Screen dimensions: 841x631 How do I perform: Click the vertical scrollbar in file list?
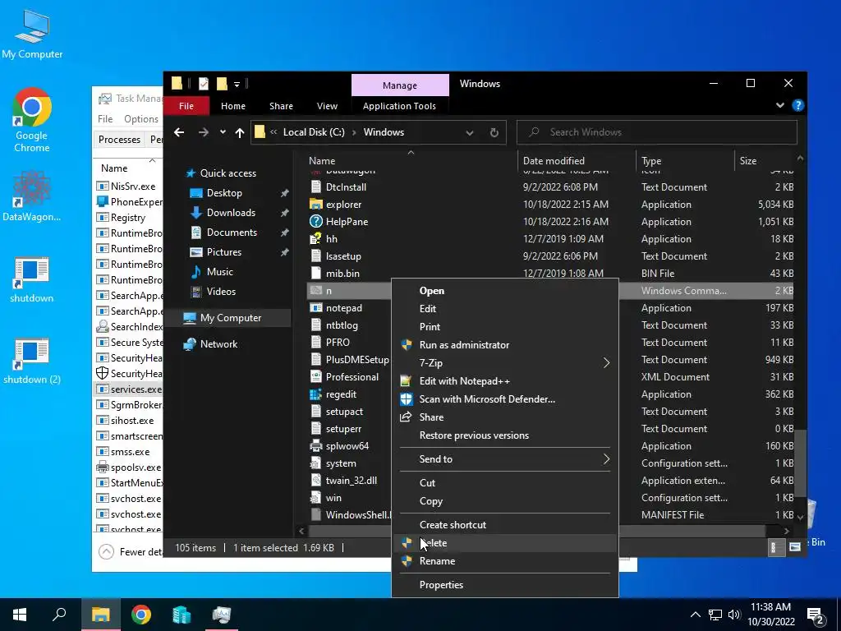coord(800,463)
